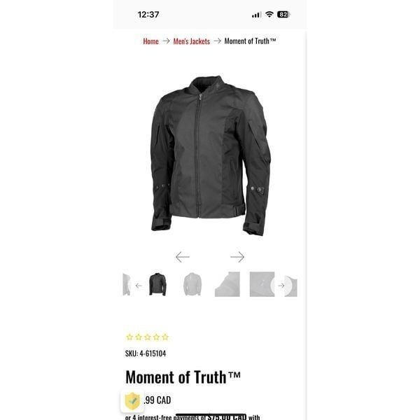420x420 pixels.
Task: Tap the Wi-Fi icon in status bar
Action: (269, 14)
